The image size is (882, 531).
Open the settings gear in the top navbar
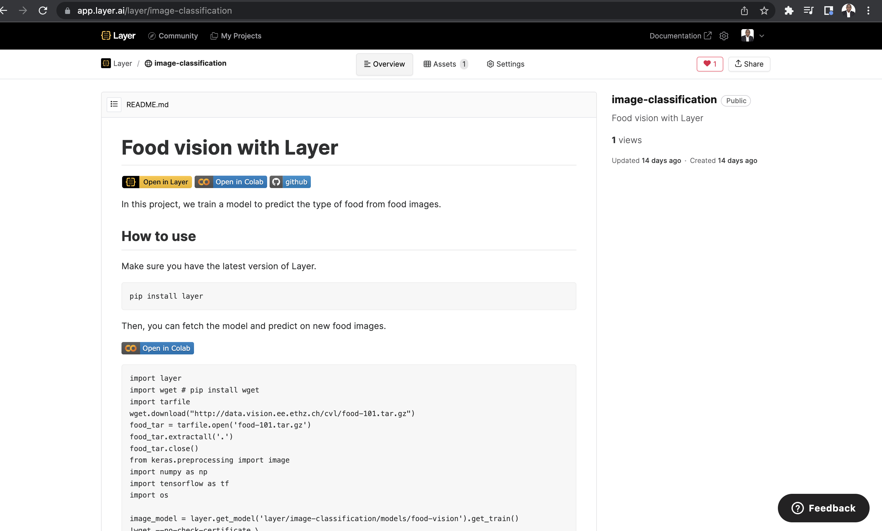tap(724, 36)
